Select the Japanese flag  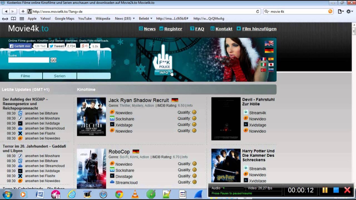click(271, 64)
